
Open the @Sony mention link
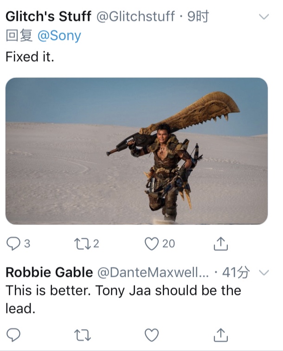click(59, 36)
